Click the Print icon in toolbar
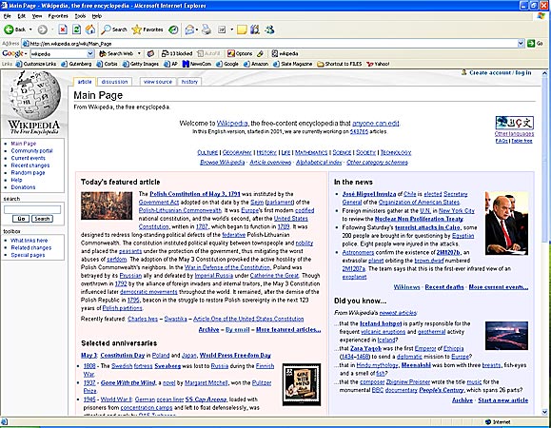The width and height of the screenshot is (551, 428). click(207, 29)
